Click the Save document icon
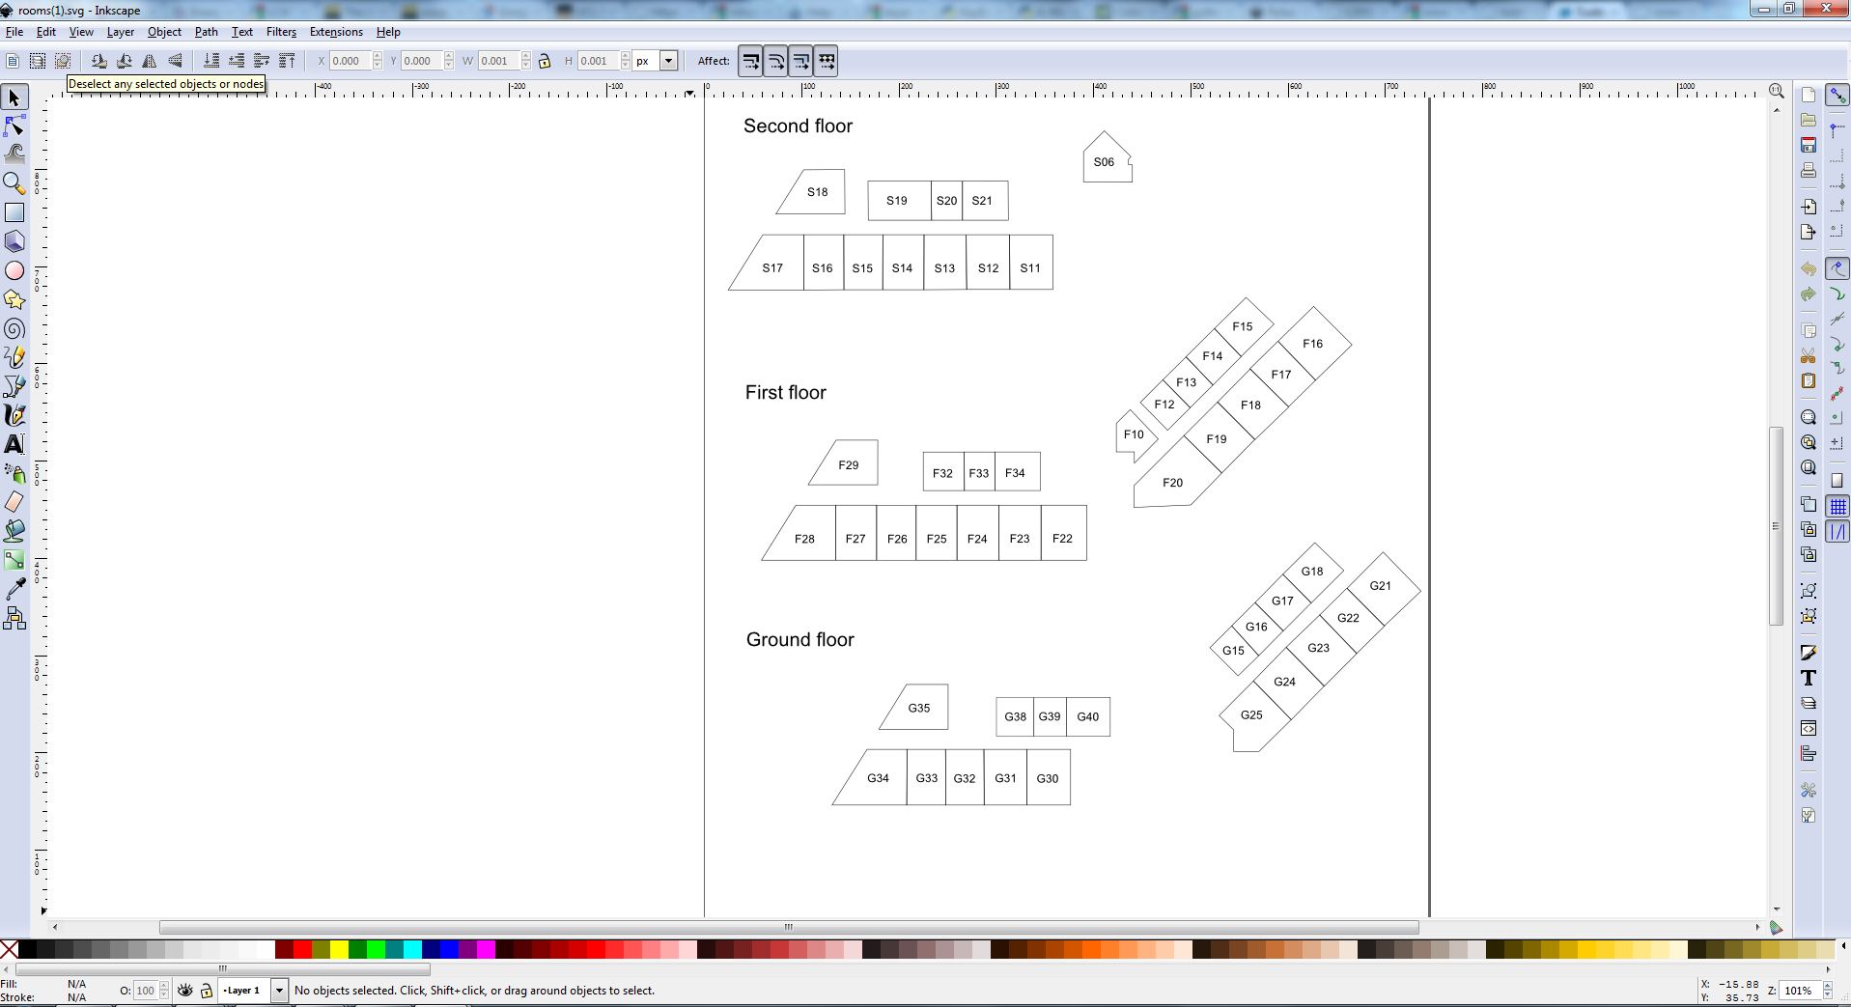The image size is (1851, 1007). coord(1809,145)
